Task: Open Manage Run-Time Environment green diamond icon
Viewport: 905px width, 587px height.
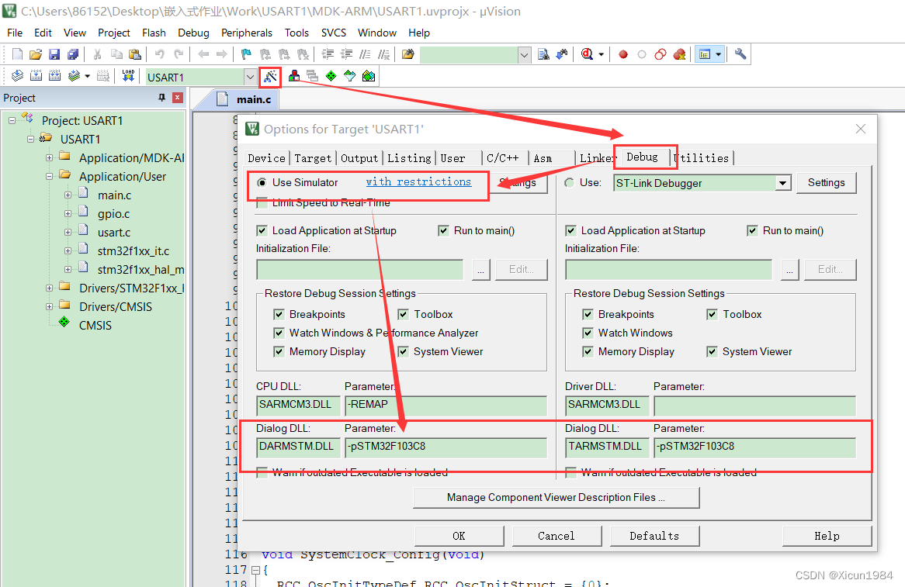Action: click(331, 76)
